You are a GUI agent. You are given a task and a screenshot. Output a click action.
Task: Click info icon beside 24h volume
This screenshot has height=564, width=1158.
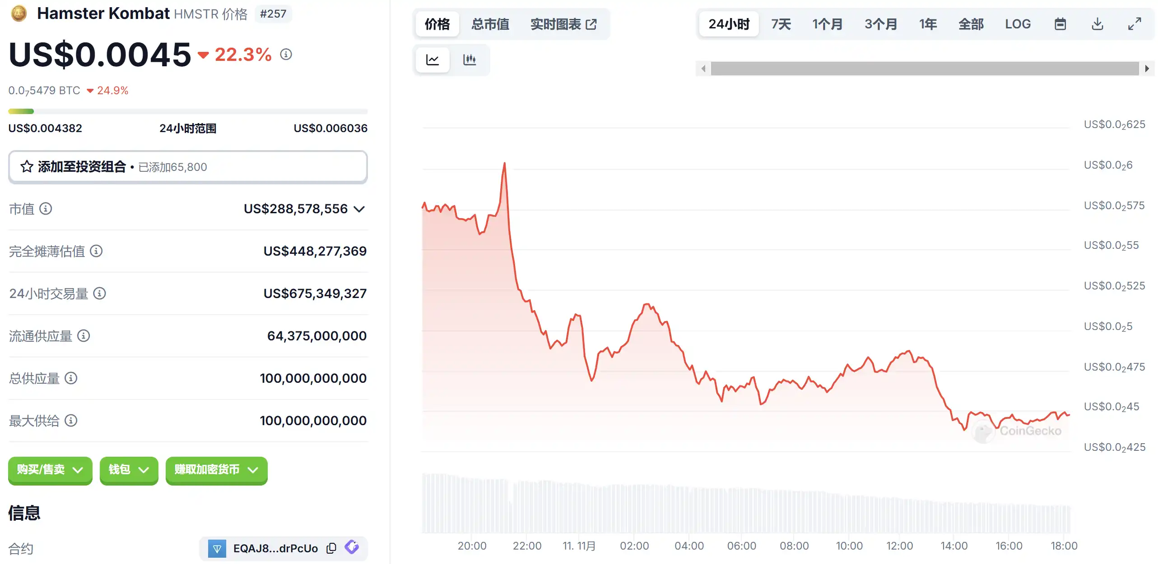pos(99,293)
